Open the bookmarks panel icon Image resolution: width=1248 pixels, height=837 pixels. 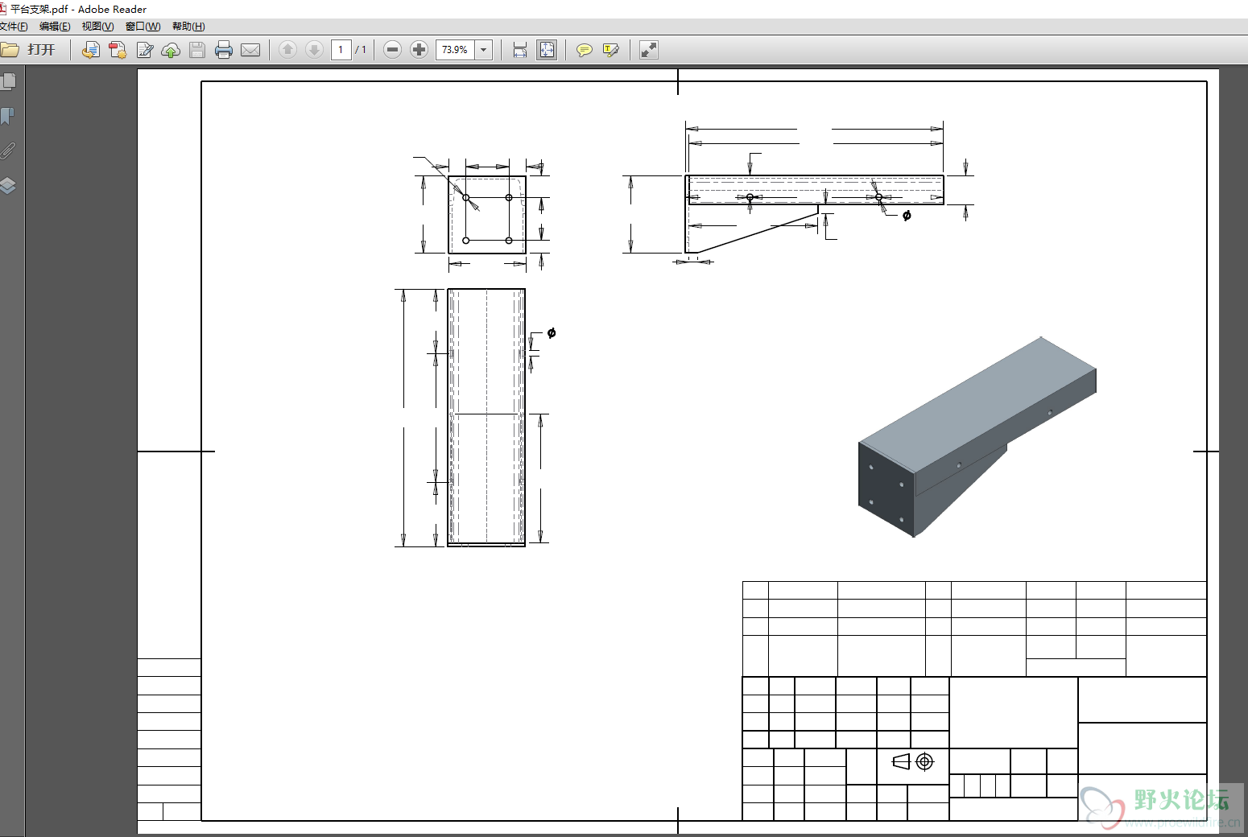point(8,116)
